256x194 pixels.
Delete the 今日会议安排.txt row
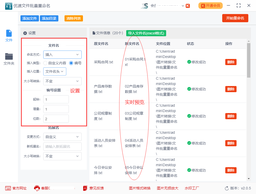click(x=231, y=170)
